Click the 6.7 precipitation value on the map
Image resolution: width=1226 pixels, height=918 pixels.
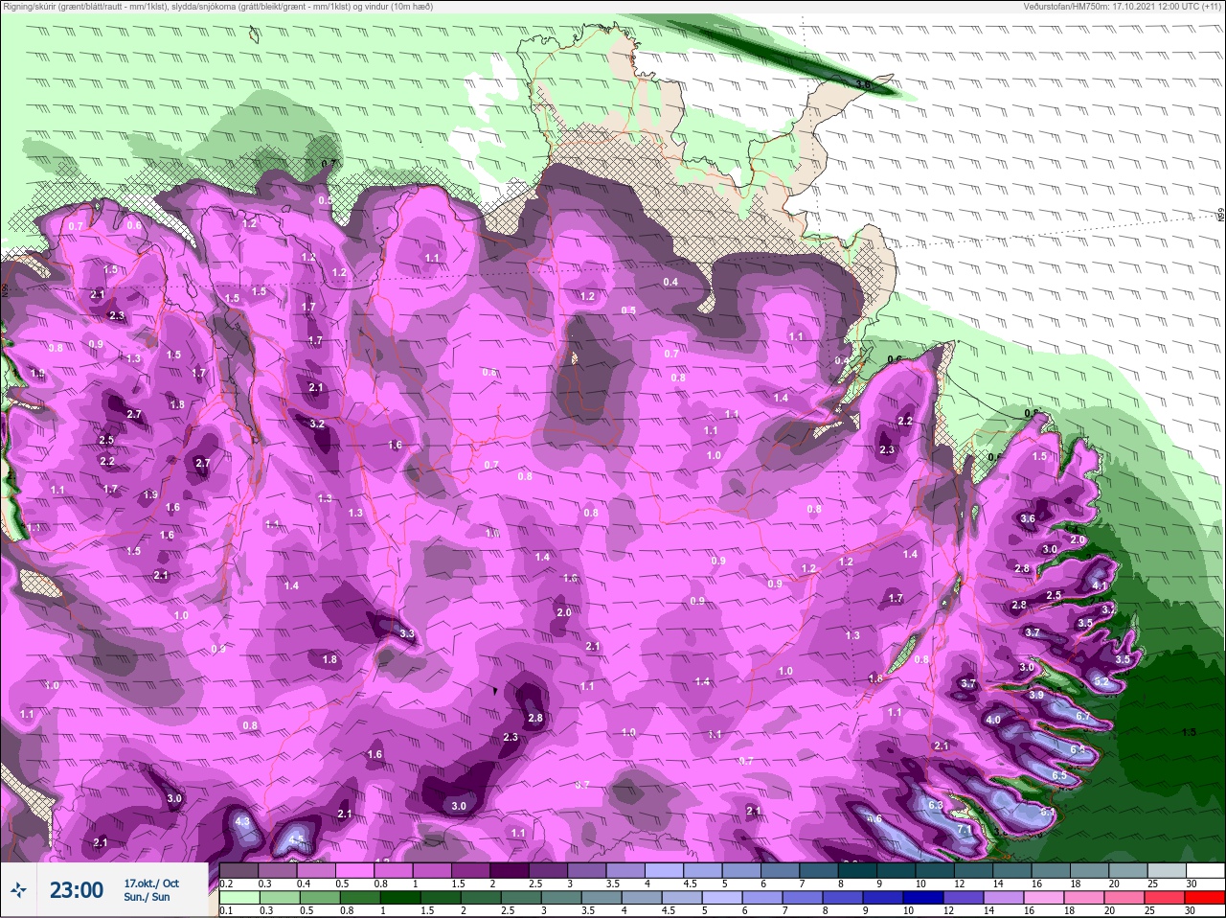(x=1083, y=717)
